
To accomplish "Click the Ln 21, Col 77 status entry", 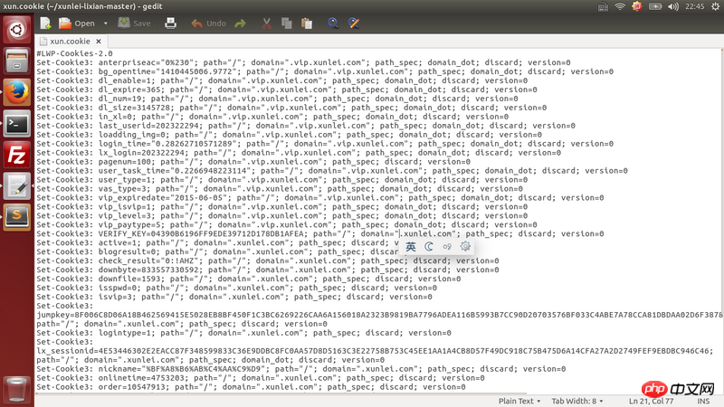I will (651, 401).
